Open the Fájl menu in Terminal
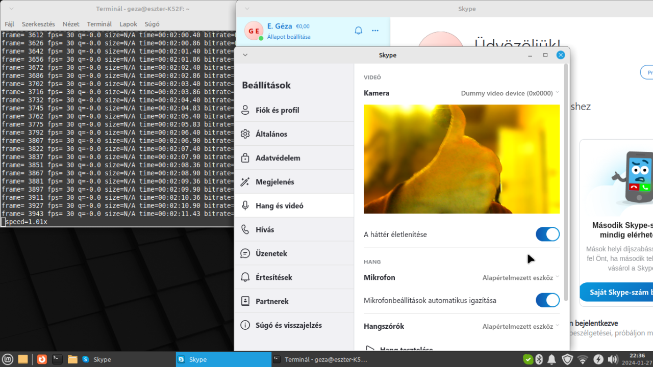The width and height of the screenshot is (653, 367). point(9,24)
